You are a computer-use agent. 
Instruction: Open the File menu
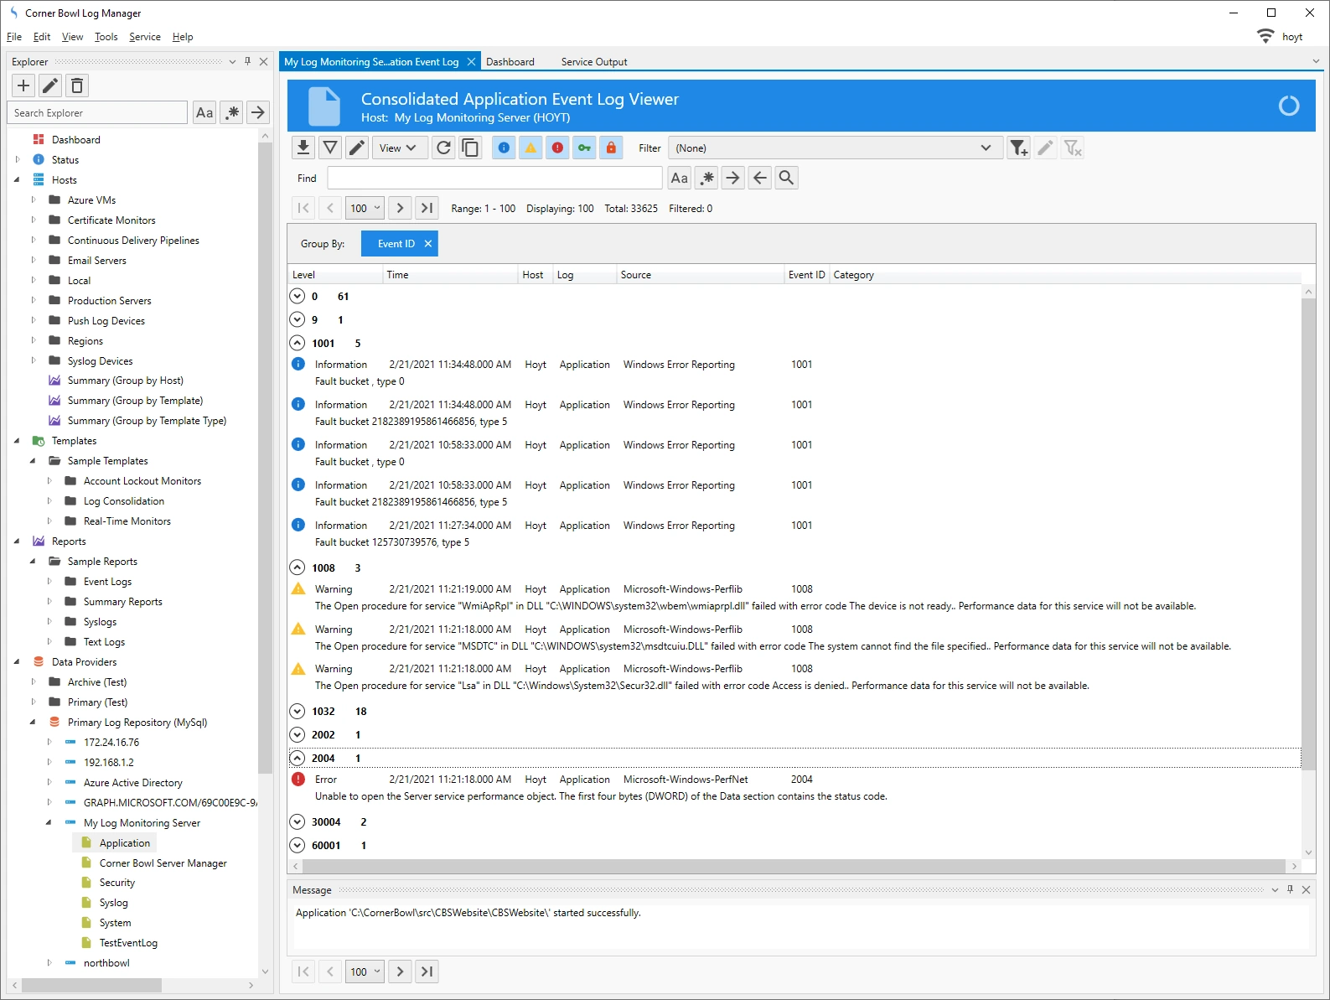tap(14, 37)
